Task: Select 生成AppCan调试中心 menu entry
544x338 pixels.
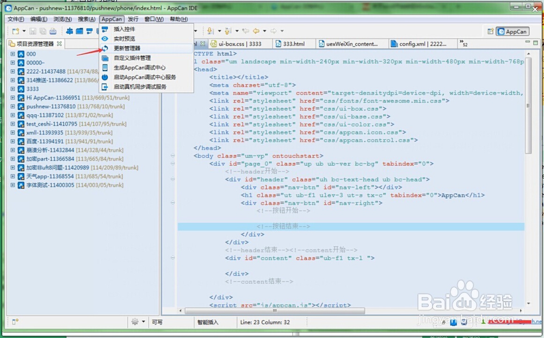Action: tap(146, 67)
